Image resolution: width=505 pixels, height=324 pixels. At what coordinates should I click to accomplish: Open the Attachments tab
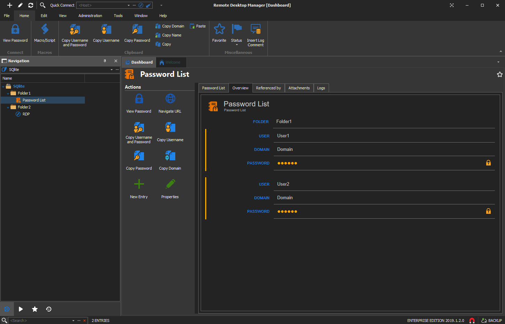tap(299, 88)
